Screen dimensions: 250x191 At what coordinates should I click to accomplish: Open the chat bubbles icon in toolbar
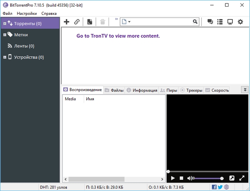[x=210, y=22]
